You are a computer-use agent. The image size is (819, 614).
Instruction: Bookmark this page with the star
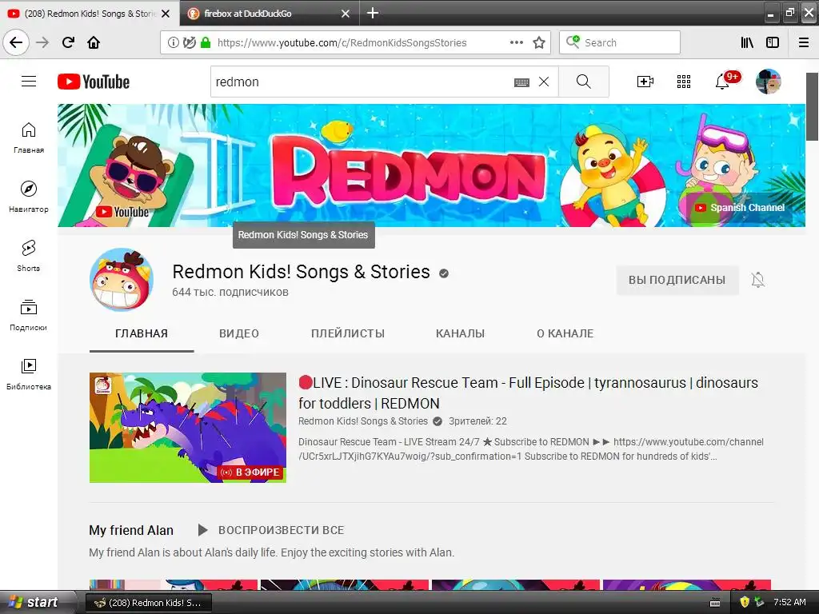539,43
